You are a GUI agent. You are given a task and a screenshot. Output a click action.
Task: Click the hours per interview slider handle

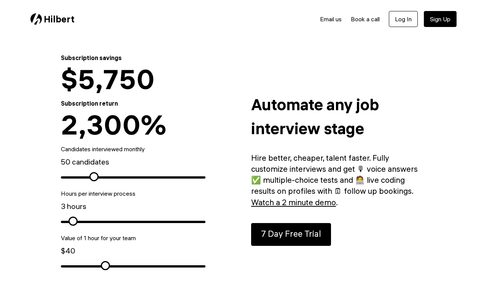73,221
